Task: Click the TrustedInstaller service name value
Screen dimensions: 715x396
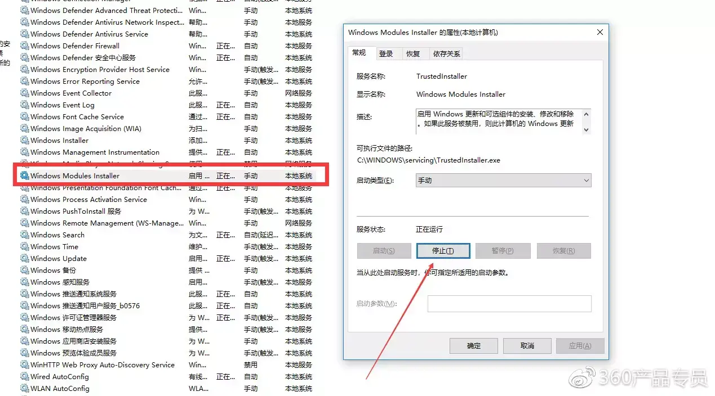Action: 442,76
